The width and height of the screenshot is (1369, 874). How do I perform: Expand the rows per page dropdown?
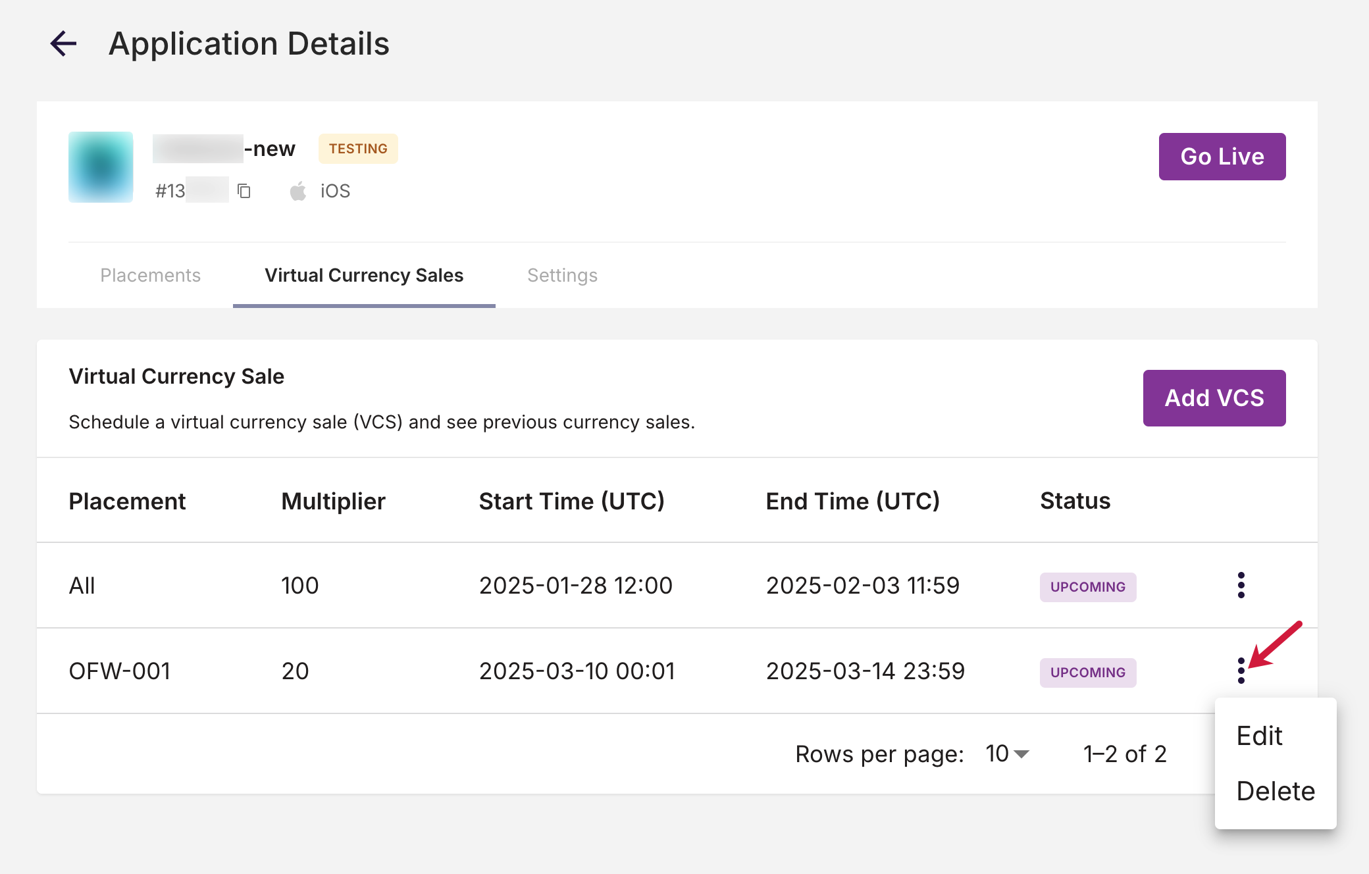(1008, 754)
